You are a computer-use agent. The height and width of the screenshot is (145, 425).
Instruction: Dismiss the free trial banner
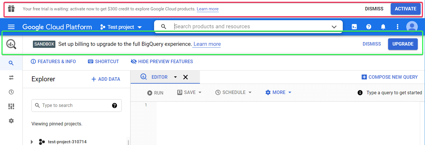[374, 9]
